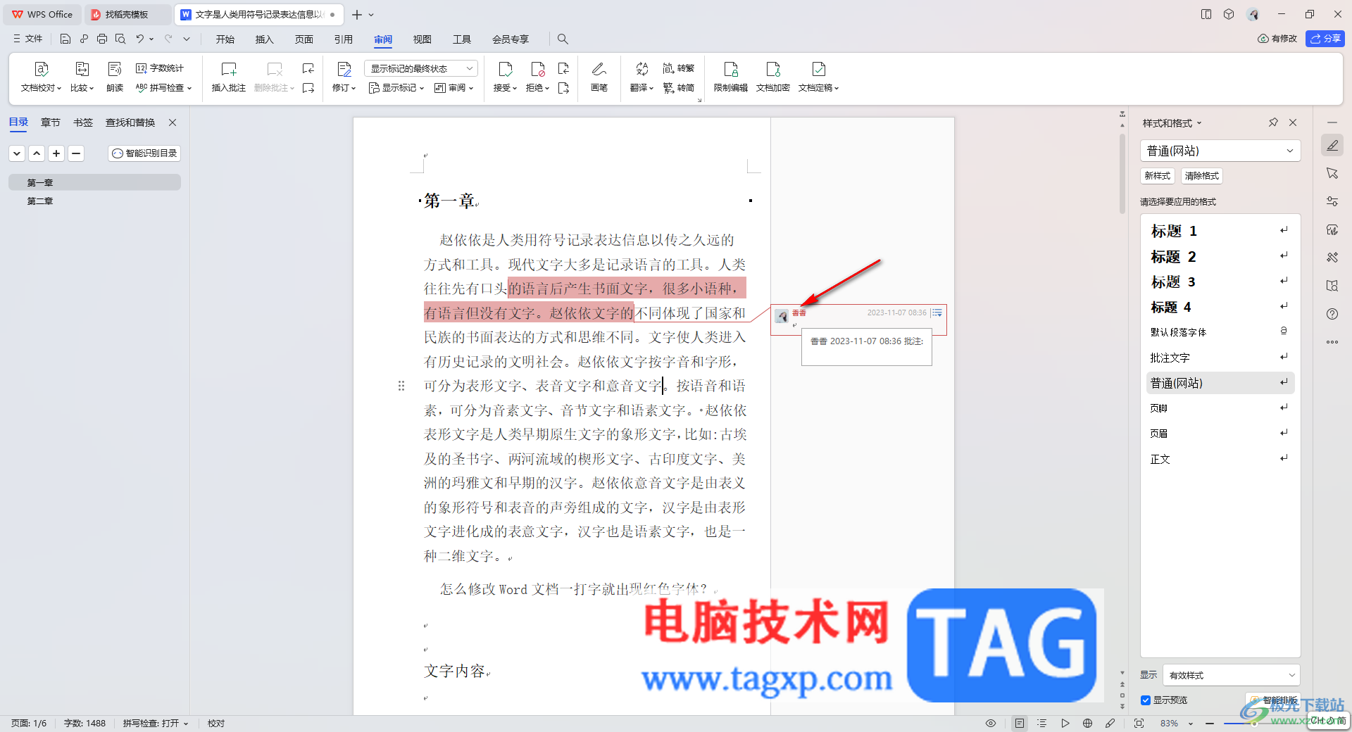Click the 比较 compare documents icon

82,69
